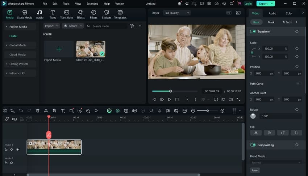Open the Filters panel
Screen dimensions: 308x176
coord(93,14)
